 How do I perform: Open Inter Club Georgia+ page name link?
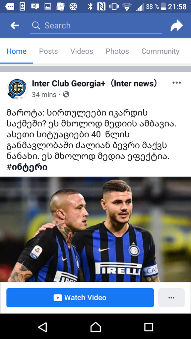pos(95,83)
